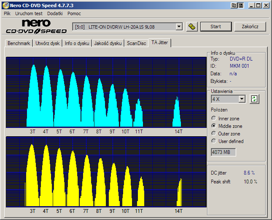Expand the 4 X speed dropdown
Screen dimensions: 272x220
click(x=242, y=99)
